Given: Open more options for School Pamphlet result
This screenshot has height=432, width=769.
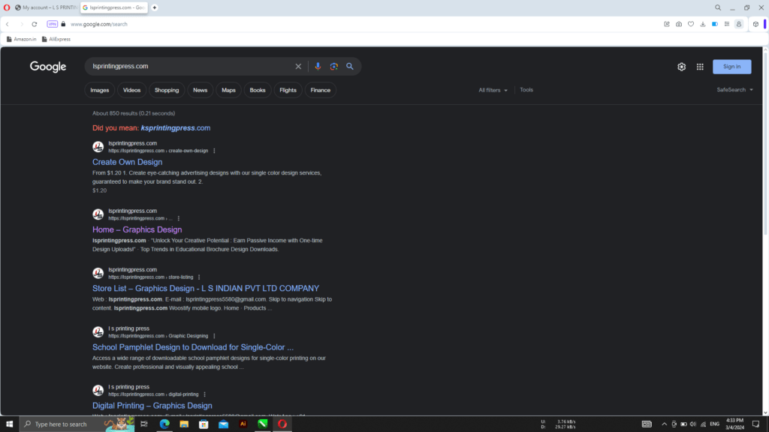Looking at the screenshot, I should (x=214, y=336).
